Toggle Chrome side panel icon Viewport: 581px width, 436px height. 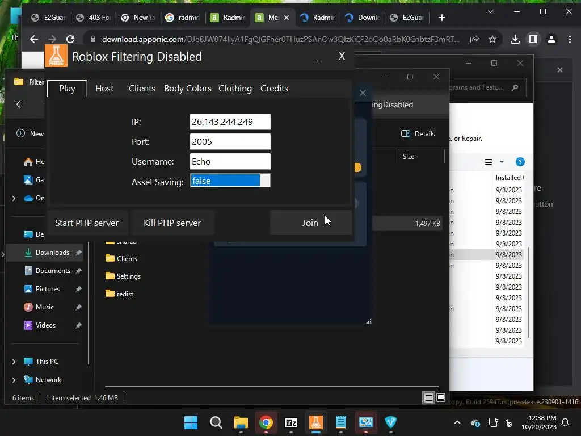[533, 39]
